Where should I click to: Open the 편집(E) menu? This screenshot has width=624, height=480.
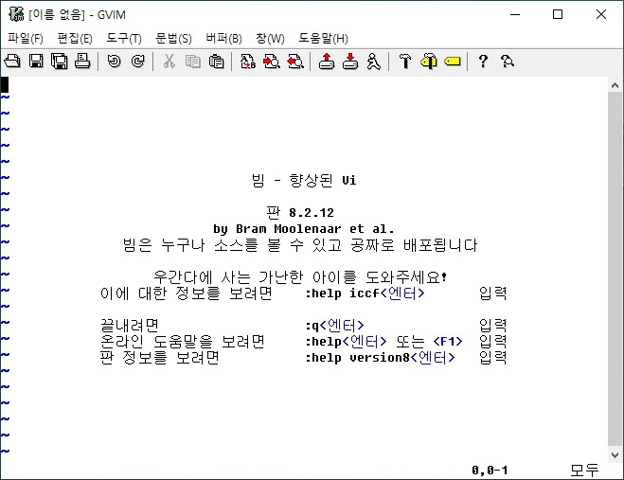coord(75,38)
